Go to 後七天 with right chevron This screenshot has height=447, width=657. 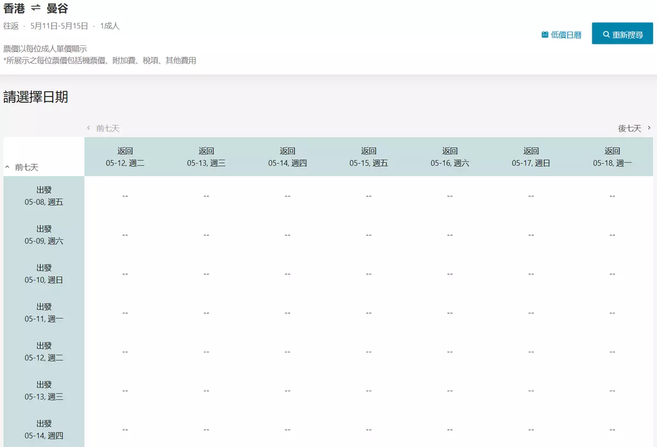click(634, 128)
